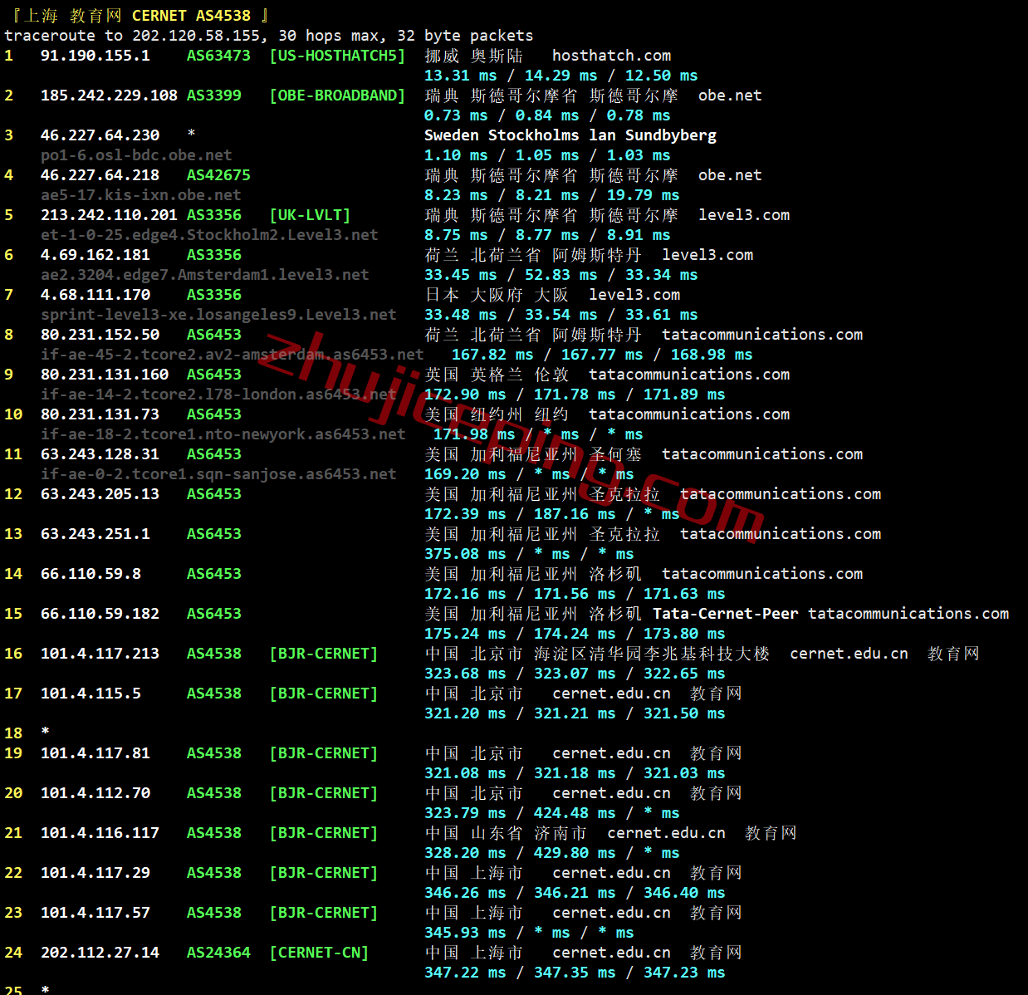Select the latency value 345.93 ms
1028x995 pixels.
(x=465, y=933)
